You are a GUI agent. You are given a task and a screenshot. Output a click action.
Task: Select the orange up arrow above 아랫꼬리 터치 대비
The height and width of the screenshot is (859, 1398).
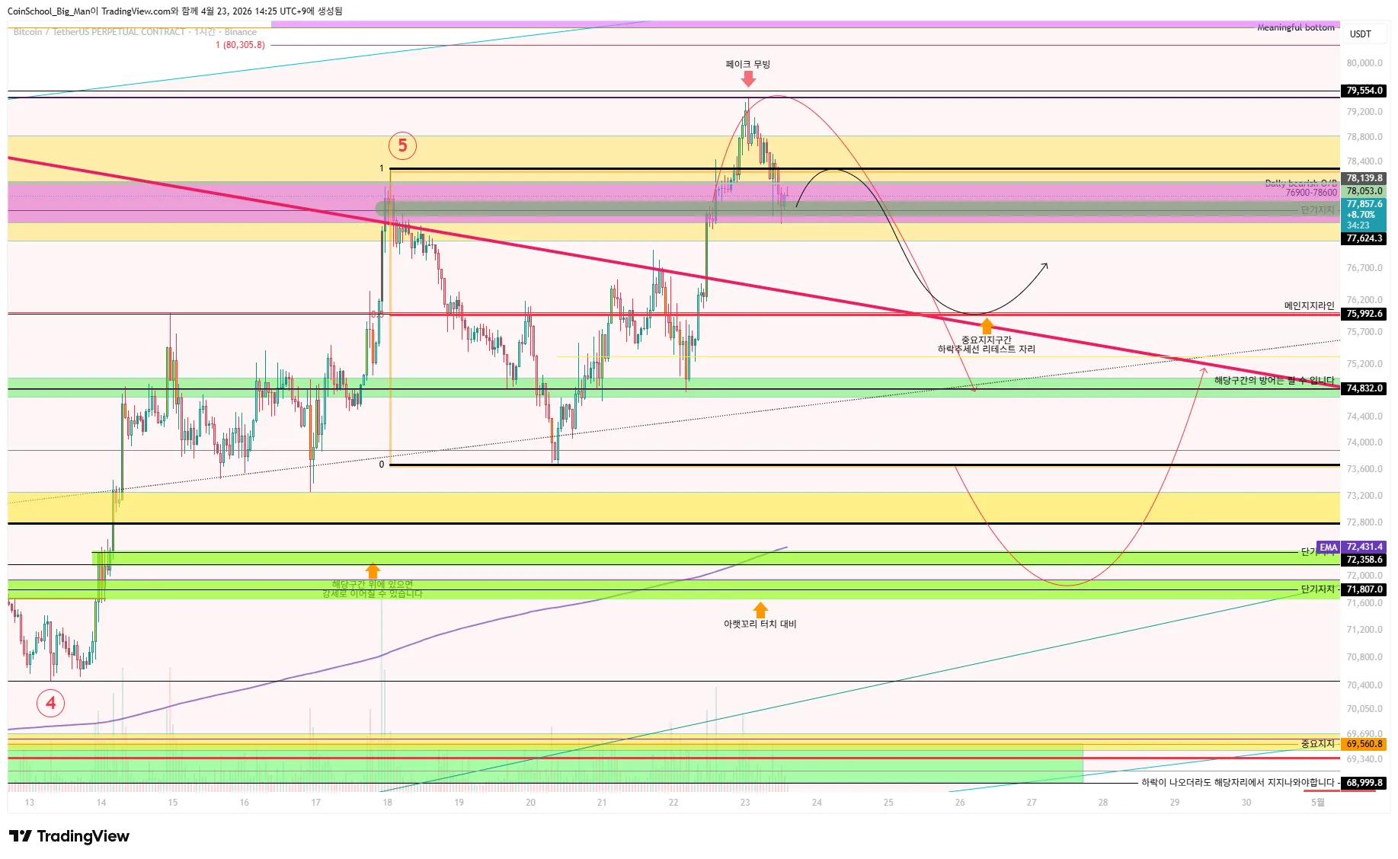(x=760, y=609)
